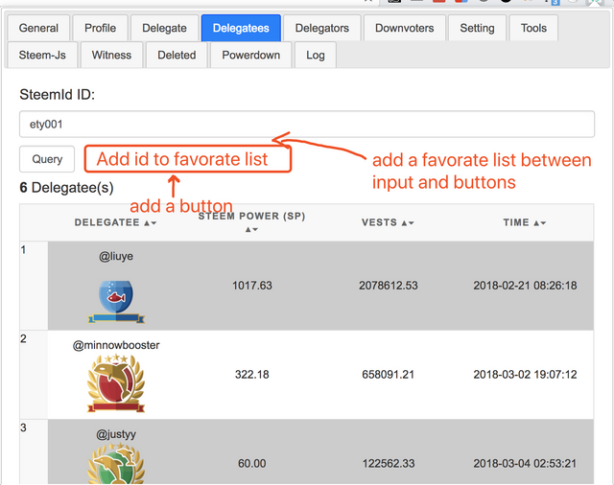Select the 658091.21 vests value

pyautogui.click(x=388, y=375)
